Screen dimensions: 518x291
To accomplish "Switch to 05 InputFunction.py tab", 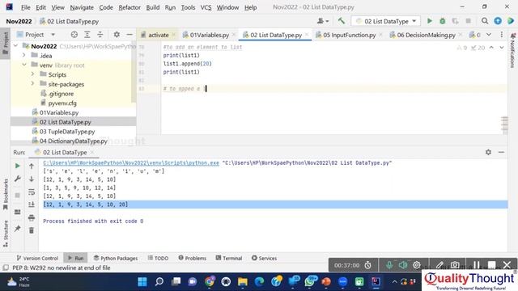I will click(349, 35).
